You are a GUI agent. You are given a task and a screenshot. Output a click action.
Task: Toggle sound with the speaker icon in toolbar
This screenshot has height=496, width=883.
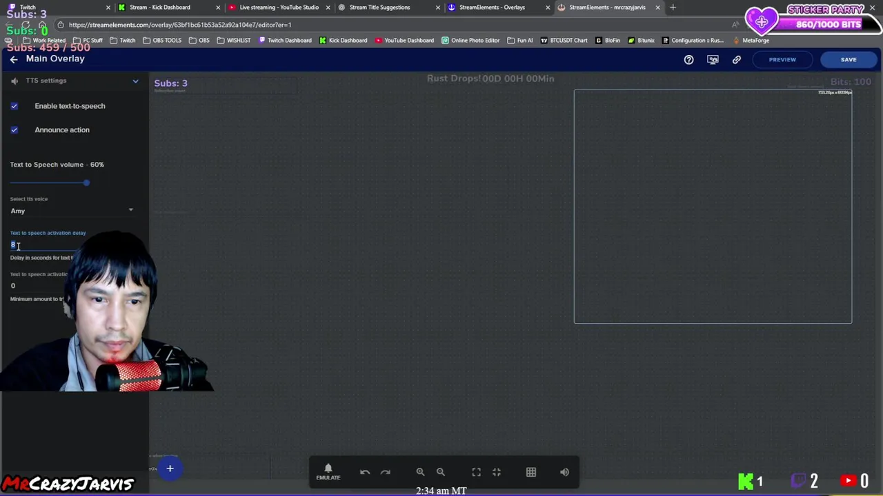coord(564,472)
